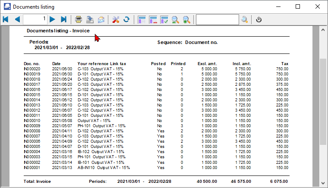Go to the next report page
The image size is (328, 188).
pyautogui.click(x=52, y=19)
